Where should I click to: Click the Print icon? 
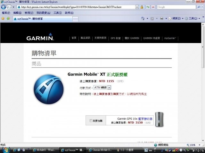(162, 18)
